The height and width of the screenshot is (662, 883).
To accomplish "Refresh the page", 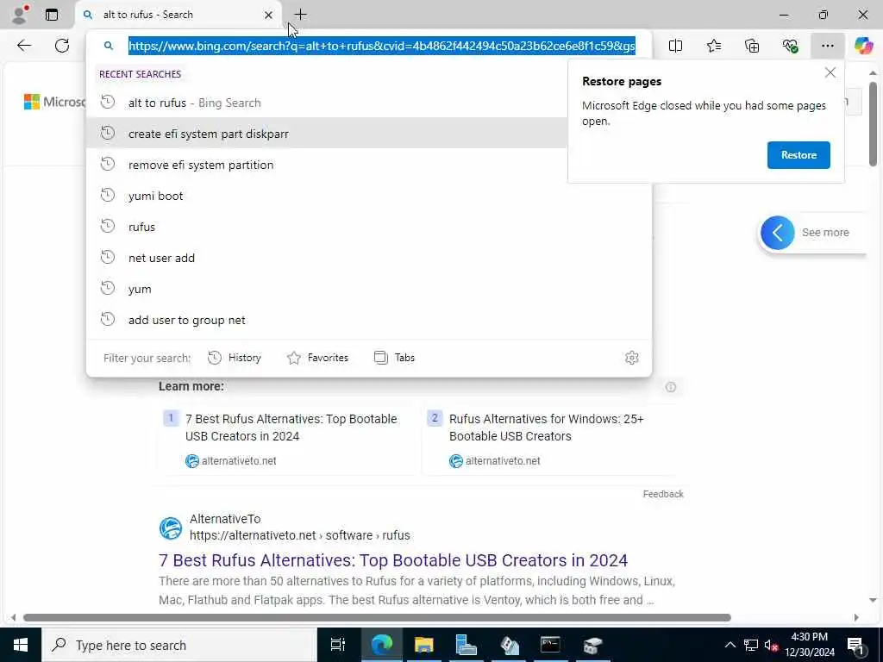I will pyautogui.click(x=62, y=46).
